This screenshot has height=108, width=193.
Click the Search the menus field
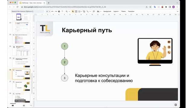(27, 11)
